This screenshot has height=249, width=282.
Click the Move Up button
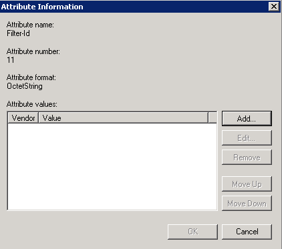[247, 184]
